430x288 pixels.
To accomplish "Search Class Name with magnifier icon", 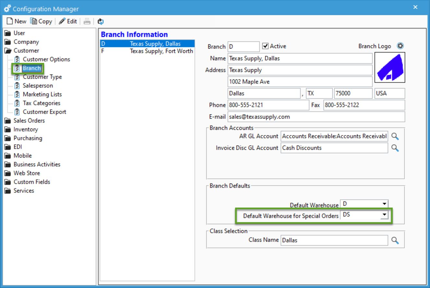I will [x=395, y=240].
